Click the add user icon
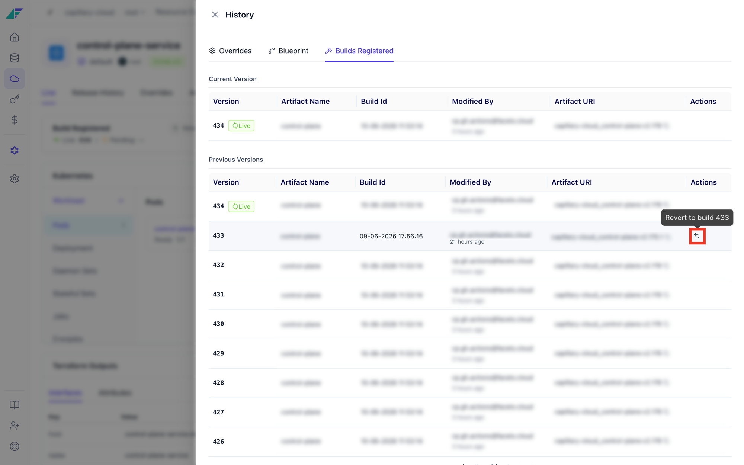744x465 pixels. [x=15, y=426]
